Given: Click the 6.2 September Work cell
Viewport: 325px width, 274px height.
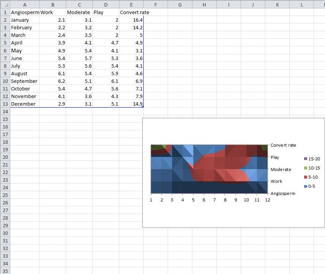Looking at the screenshot, I should tap(53, 81).
